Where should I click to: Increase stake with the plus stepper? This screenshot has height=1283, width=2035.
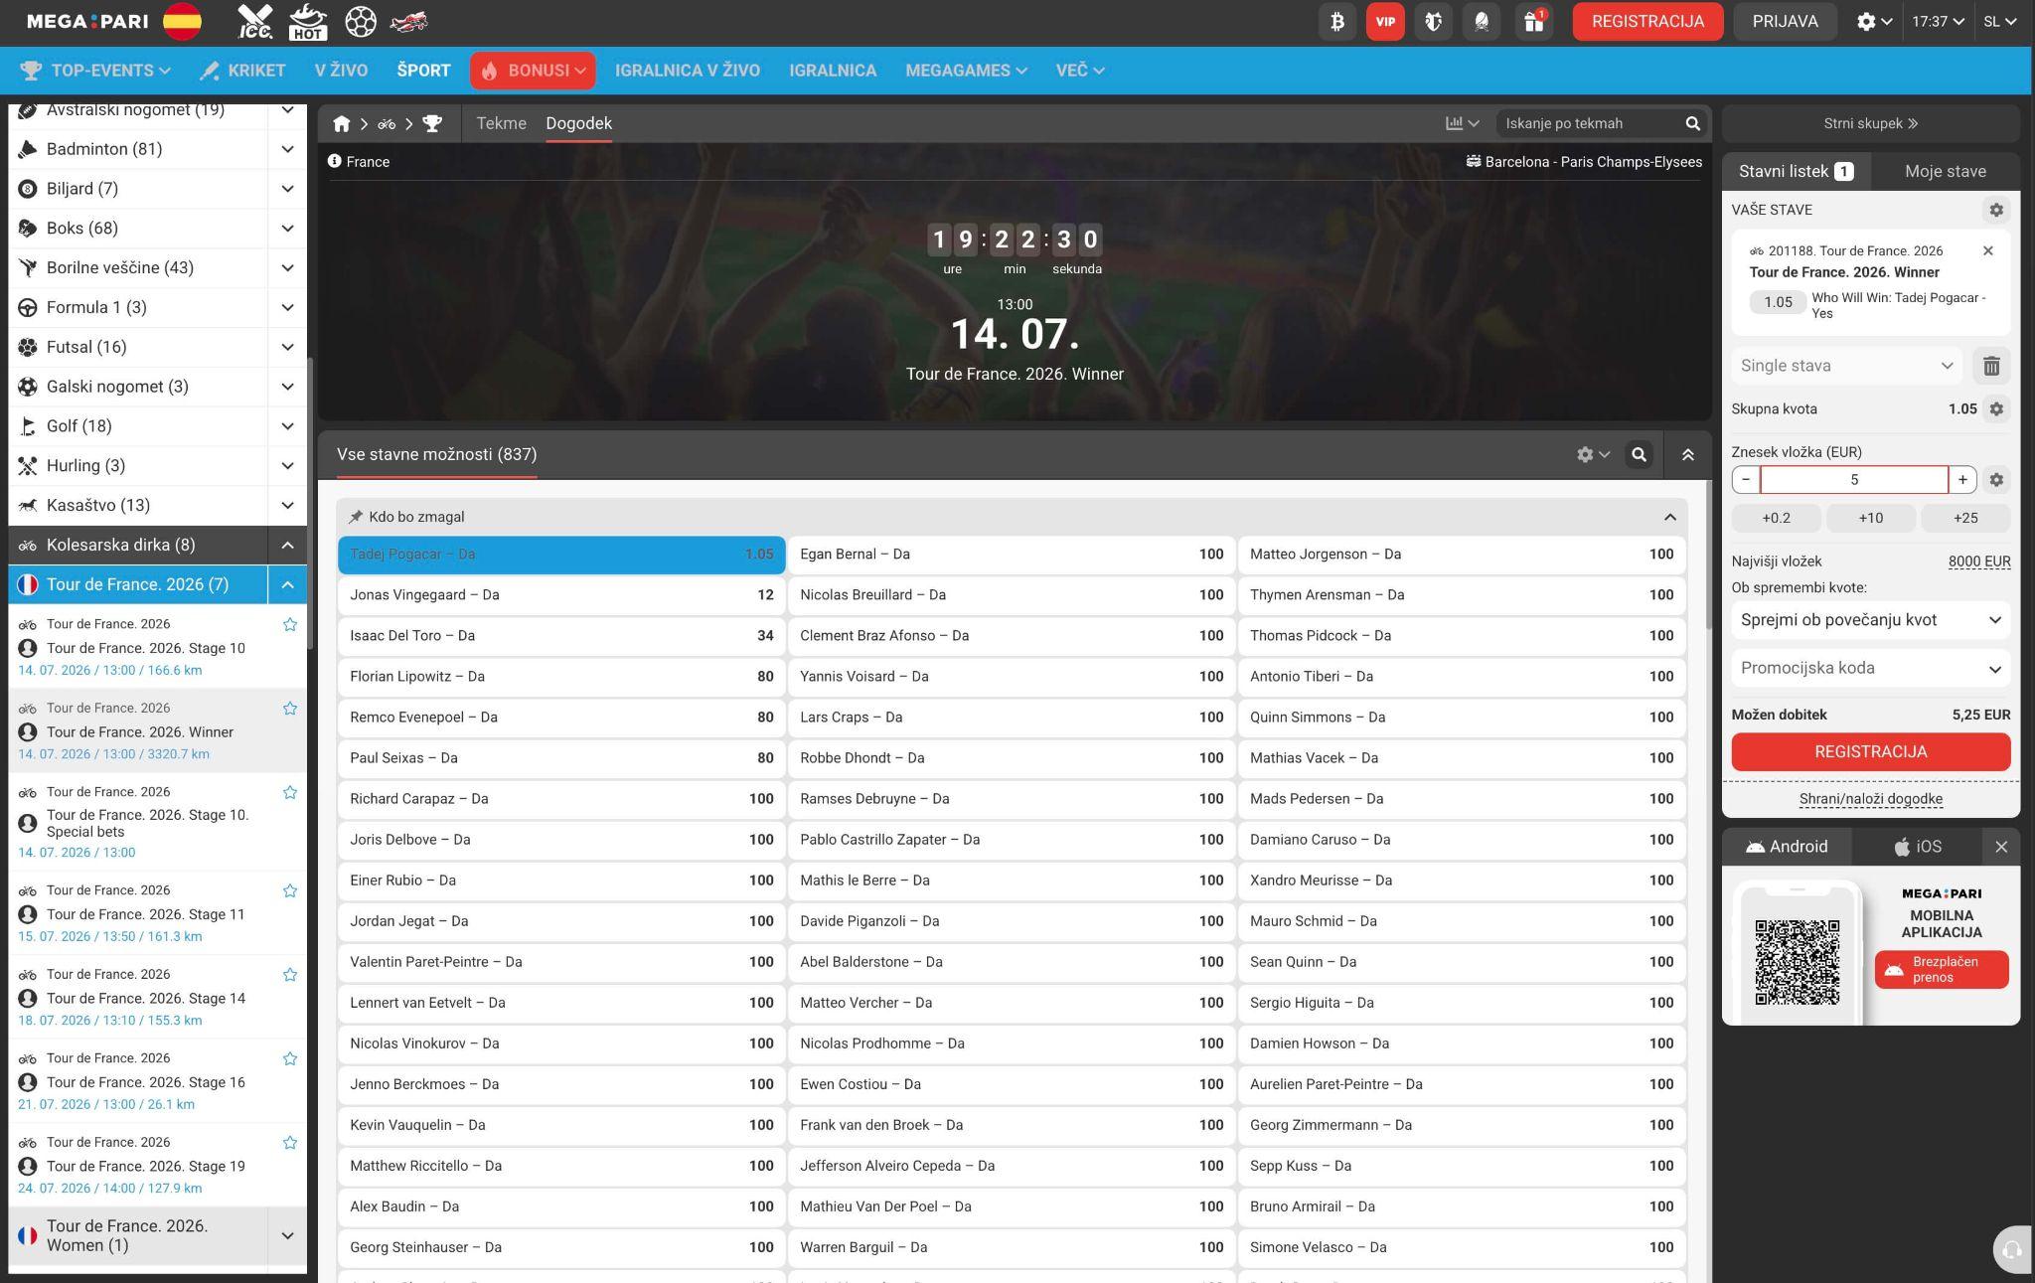(x=1962, y=480)
